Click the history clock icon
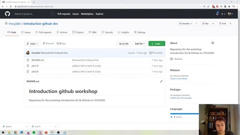The image size is (240, 135). [150, 53]
